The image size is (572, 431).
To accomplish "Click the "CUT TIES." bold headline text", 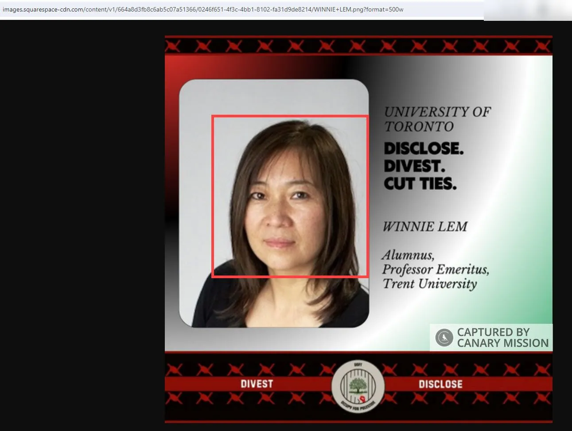I will (420, 183).
